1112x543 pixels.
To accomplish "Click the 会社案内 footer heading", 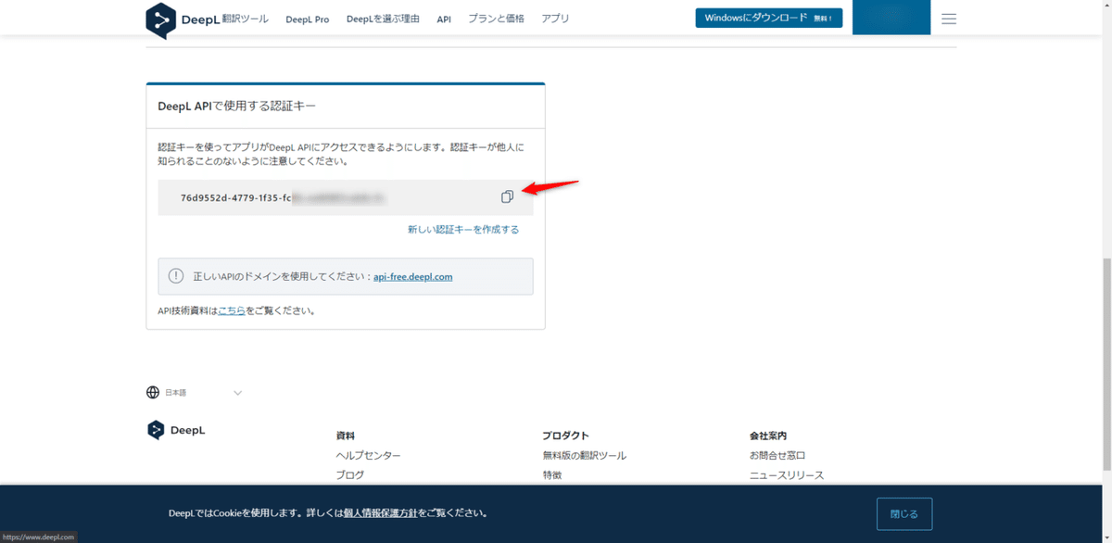I will pyautogui.click(x=768, y=435).
